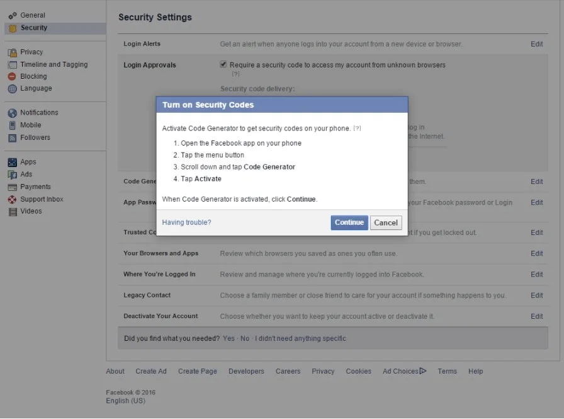Click Deactivate Your Account label
Image resolution: width=564 pixels, height=419 pixels.
(x=161, y=316)
